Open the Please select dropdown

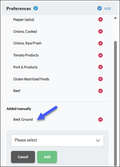click(x=57, y=140)
